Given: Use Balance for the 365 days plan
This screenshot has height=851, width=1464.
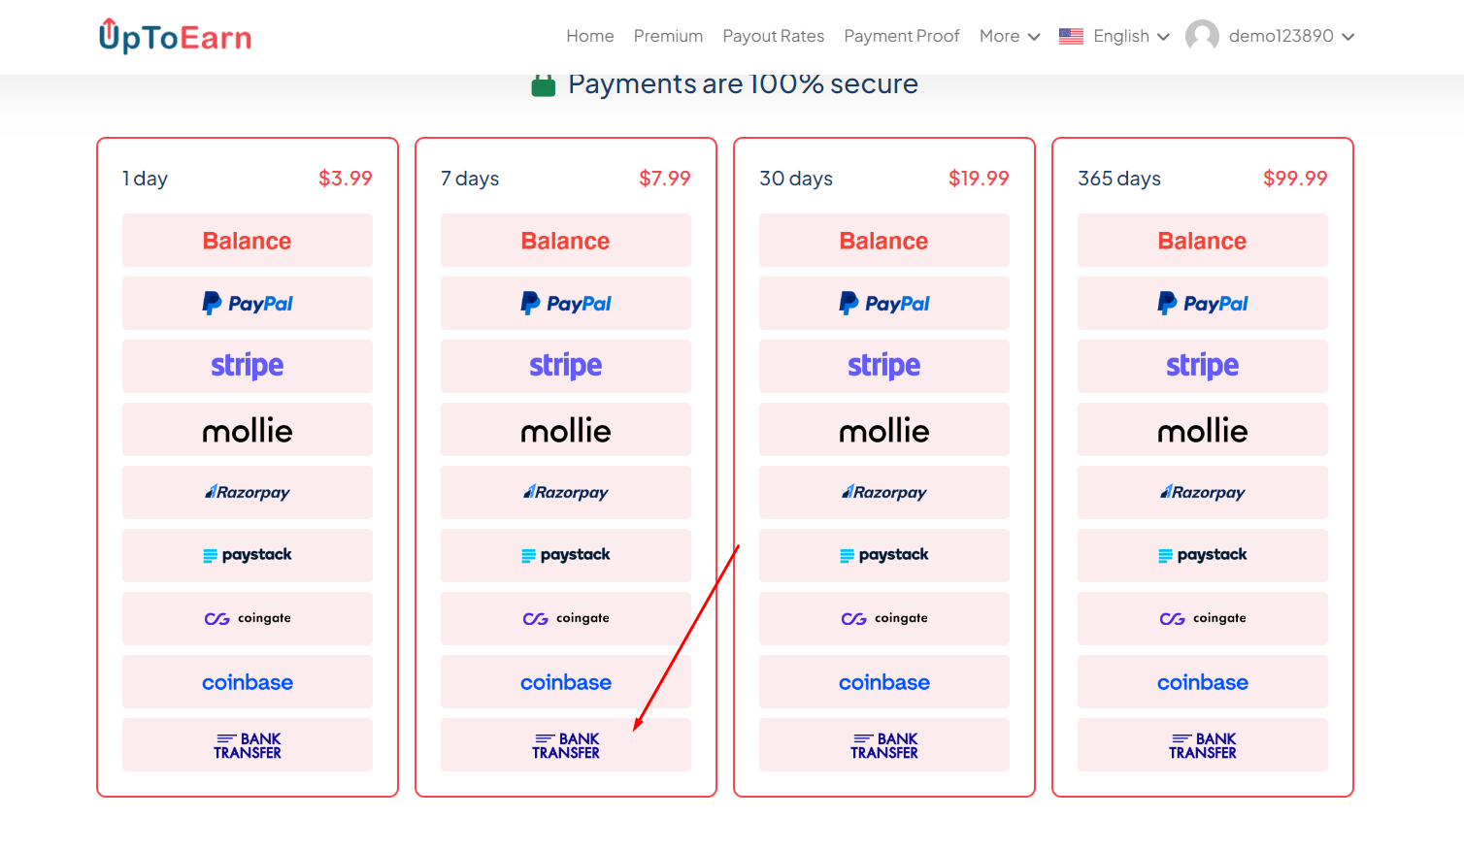Looking at the screenshot, I should pos(1203,241).
